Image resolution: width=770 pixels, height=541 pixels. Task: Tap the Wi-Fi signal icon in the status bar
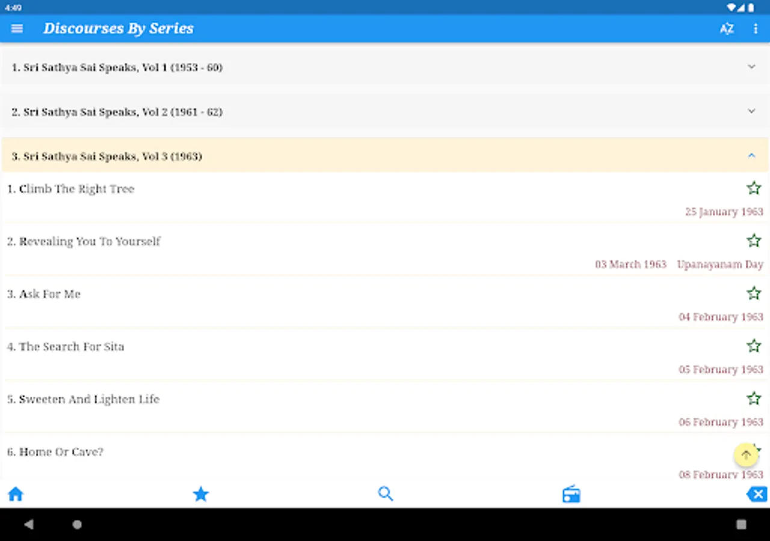click(731, 8)
